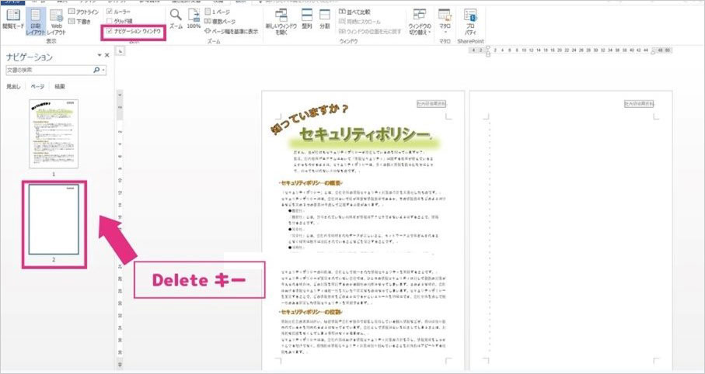
Task: Switch to ページ pages tab
Action: tap(38, 87)
